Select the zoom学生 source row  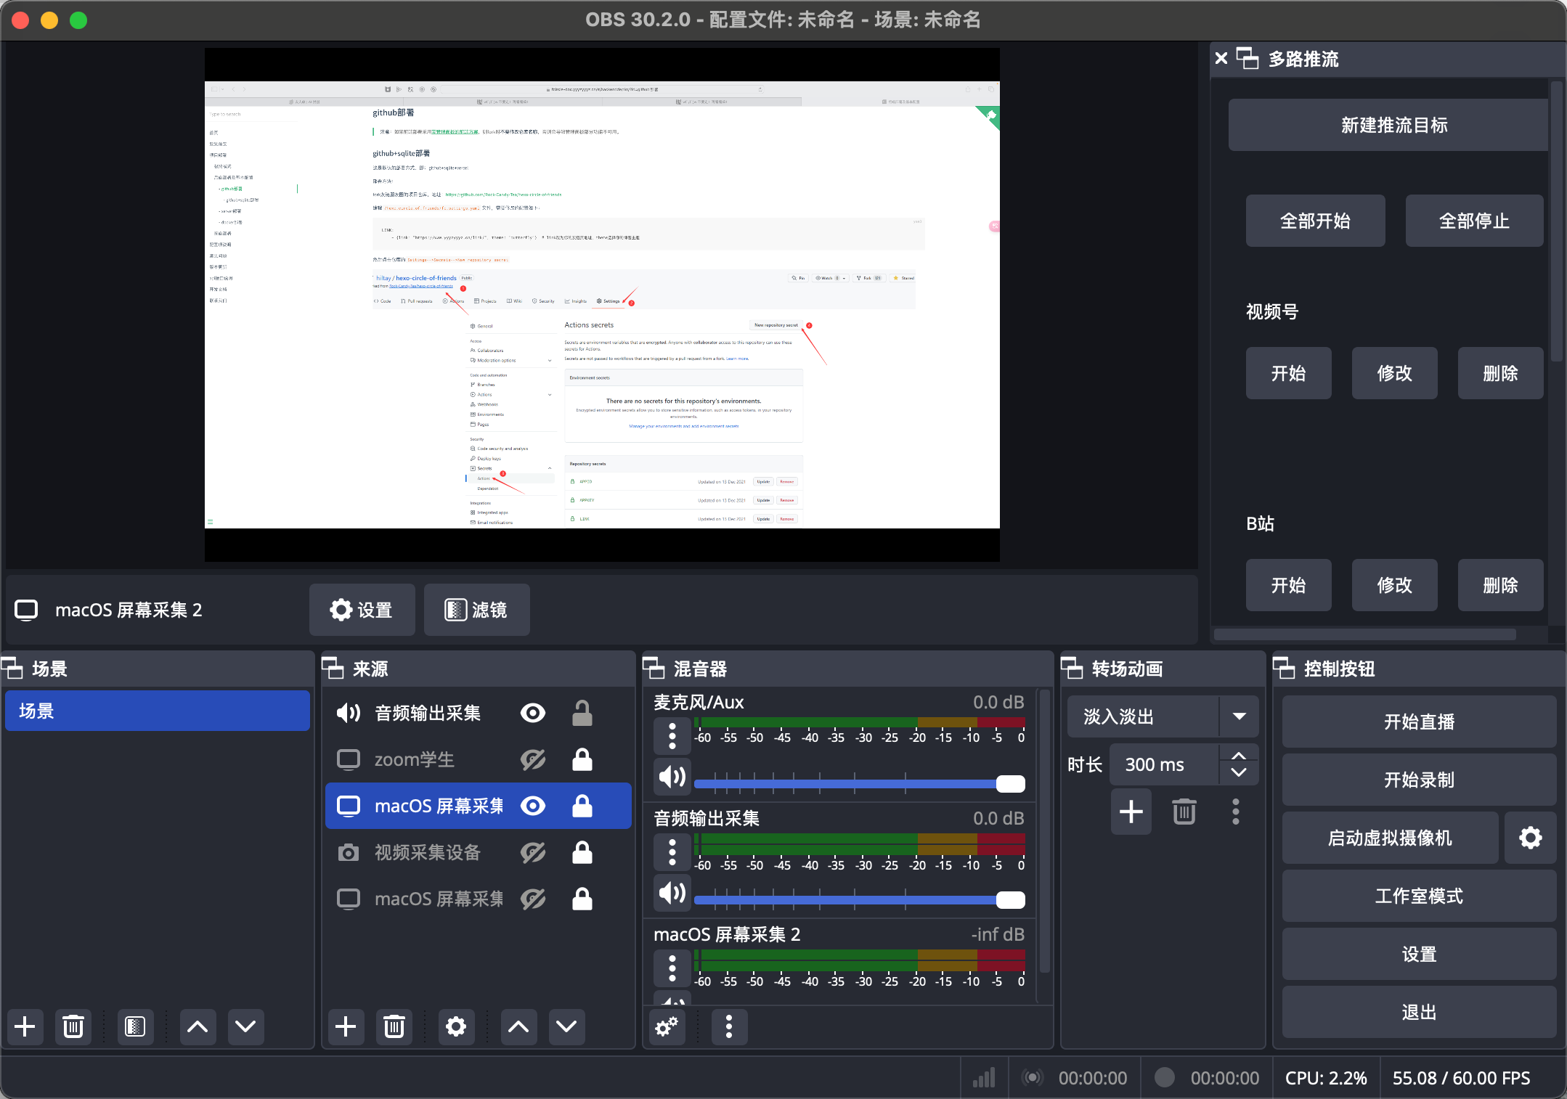pyautogui.click(x=478, y=759)
